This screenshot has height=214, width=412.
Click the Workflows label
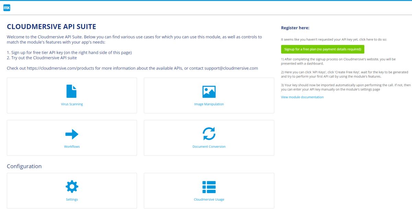click(72, 147)
